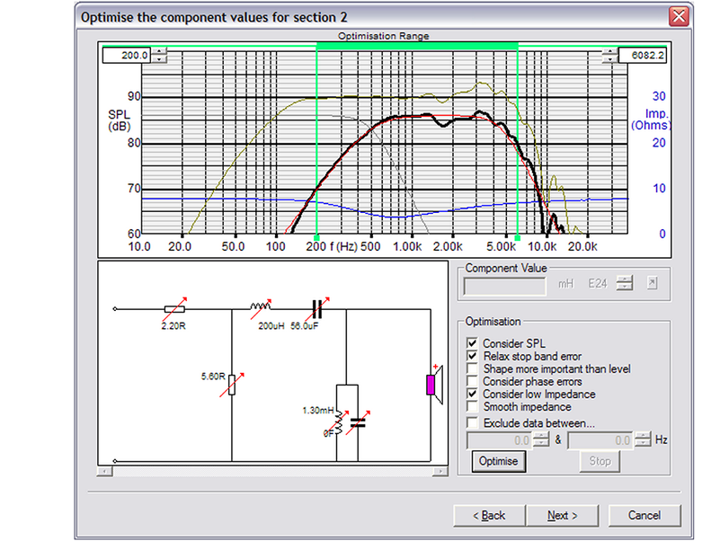720x541 pixels.
Task: Tick the Exclude data between checkbox
Action: pos(473,422)
